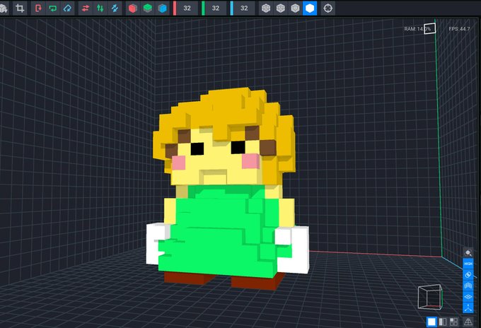This screenshot has height=328, width=481.
Task: Toggle the three-axis lines display icon
Action: (468, 307)
